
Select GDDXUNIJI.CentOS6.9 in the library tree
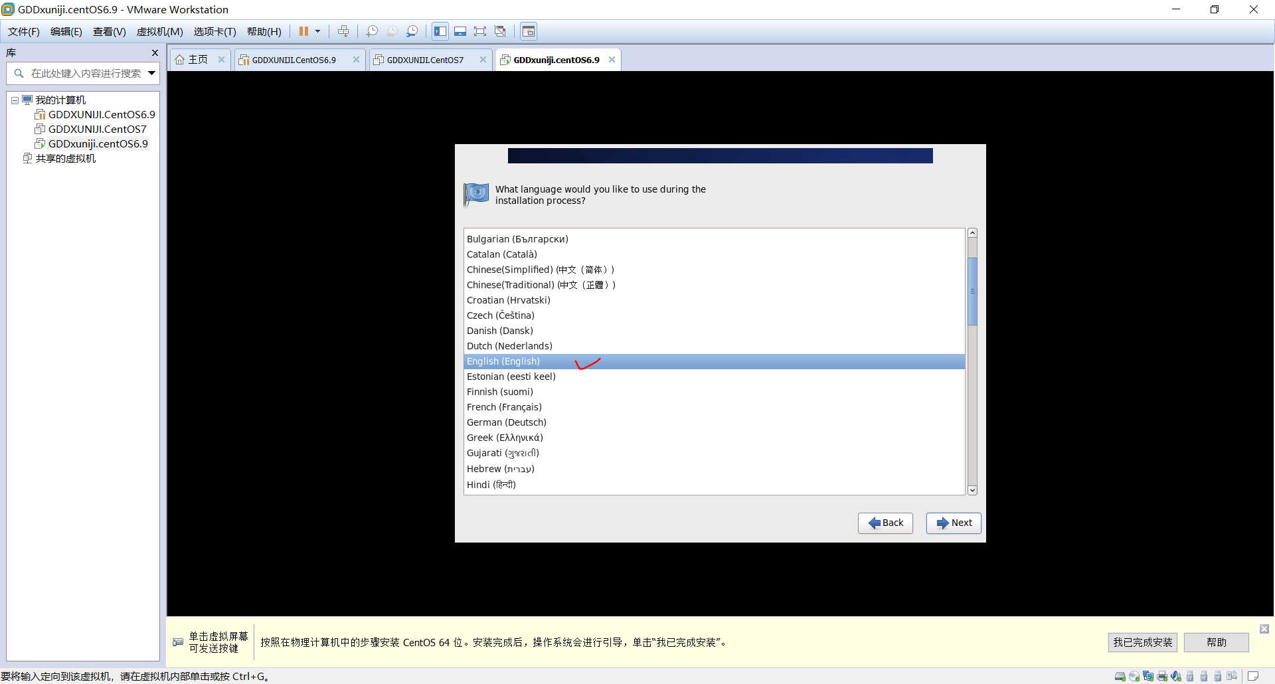click(x=102, y=115)
